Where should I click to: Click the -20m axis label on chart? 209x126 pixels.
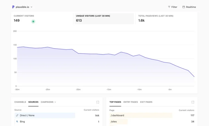coord(78,89)
